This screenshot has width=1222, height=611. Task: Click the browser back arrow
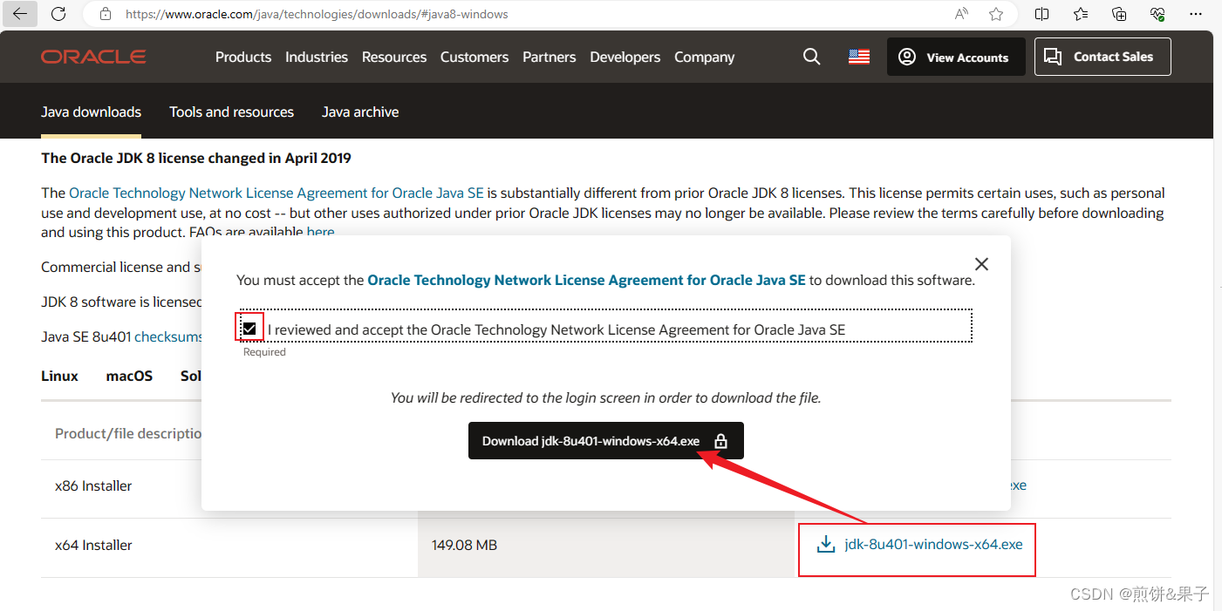19,14
